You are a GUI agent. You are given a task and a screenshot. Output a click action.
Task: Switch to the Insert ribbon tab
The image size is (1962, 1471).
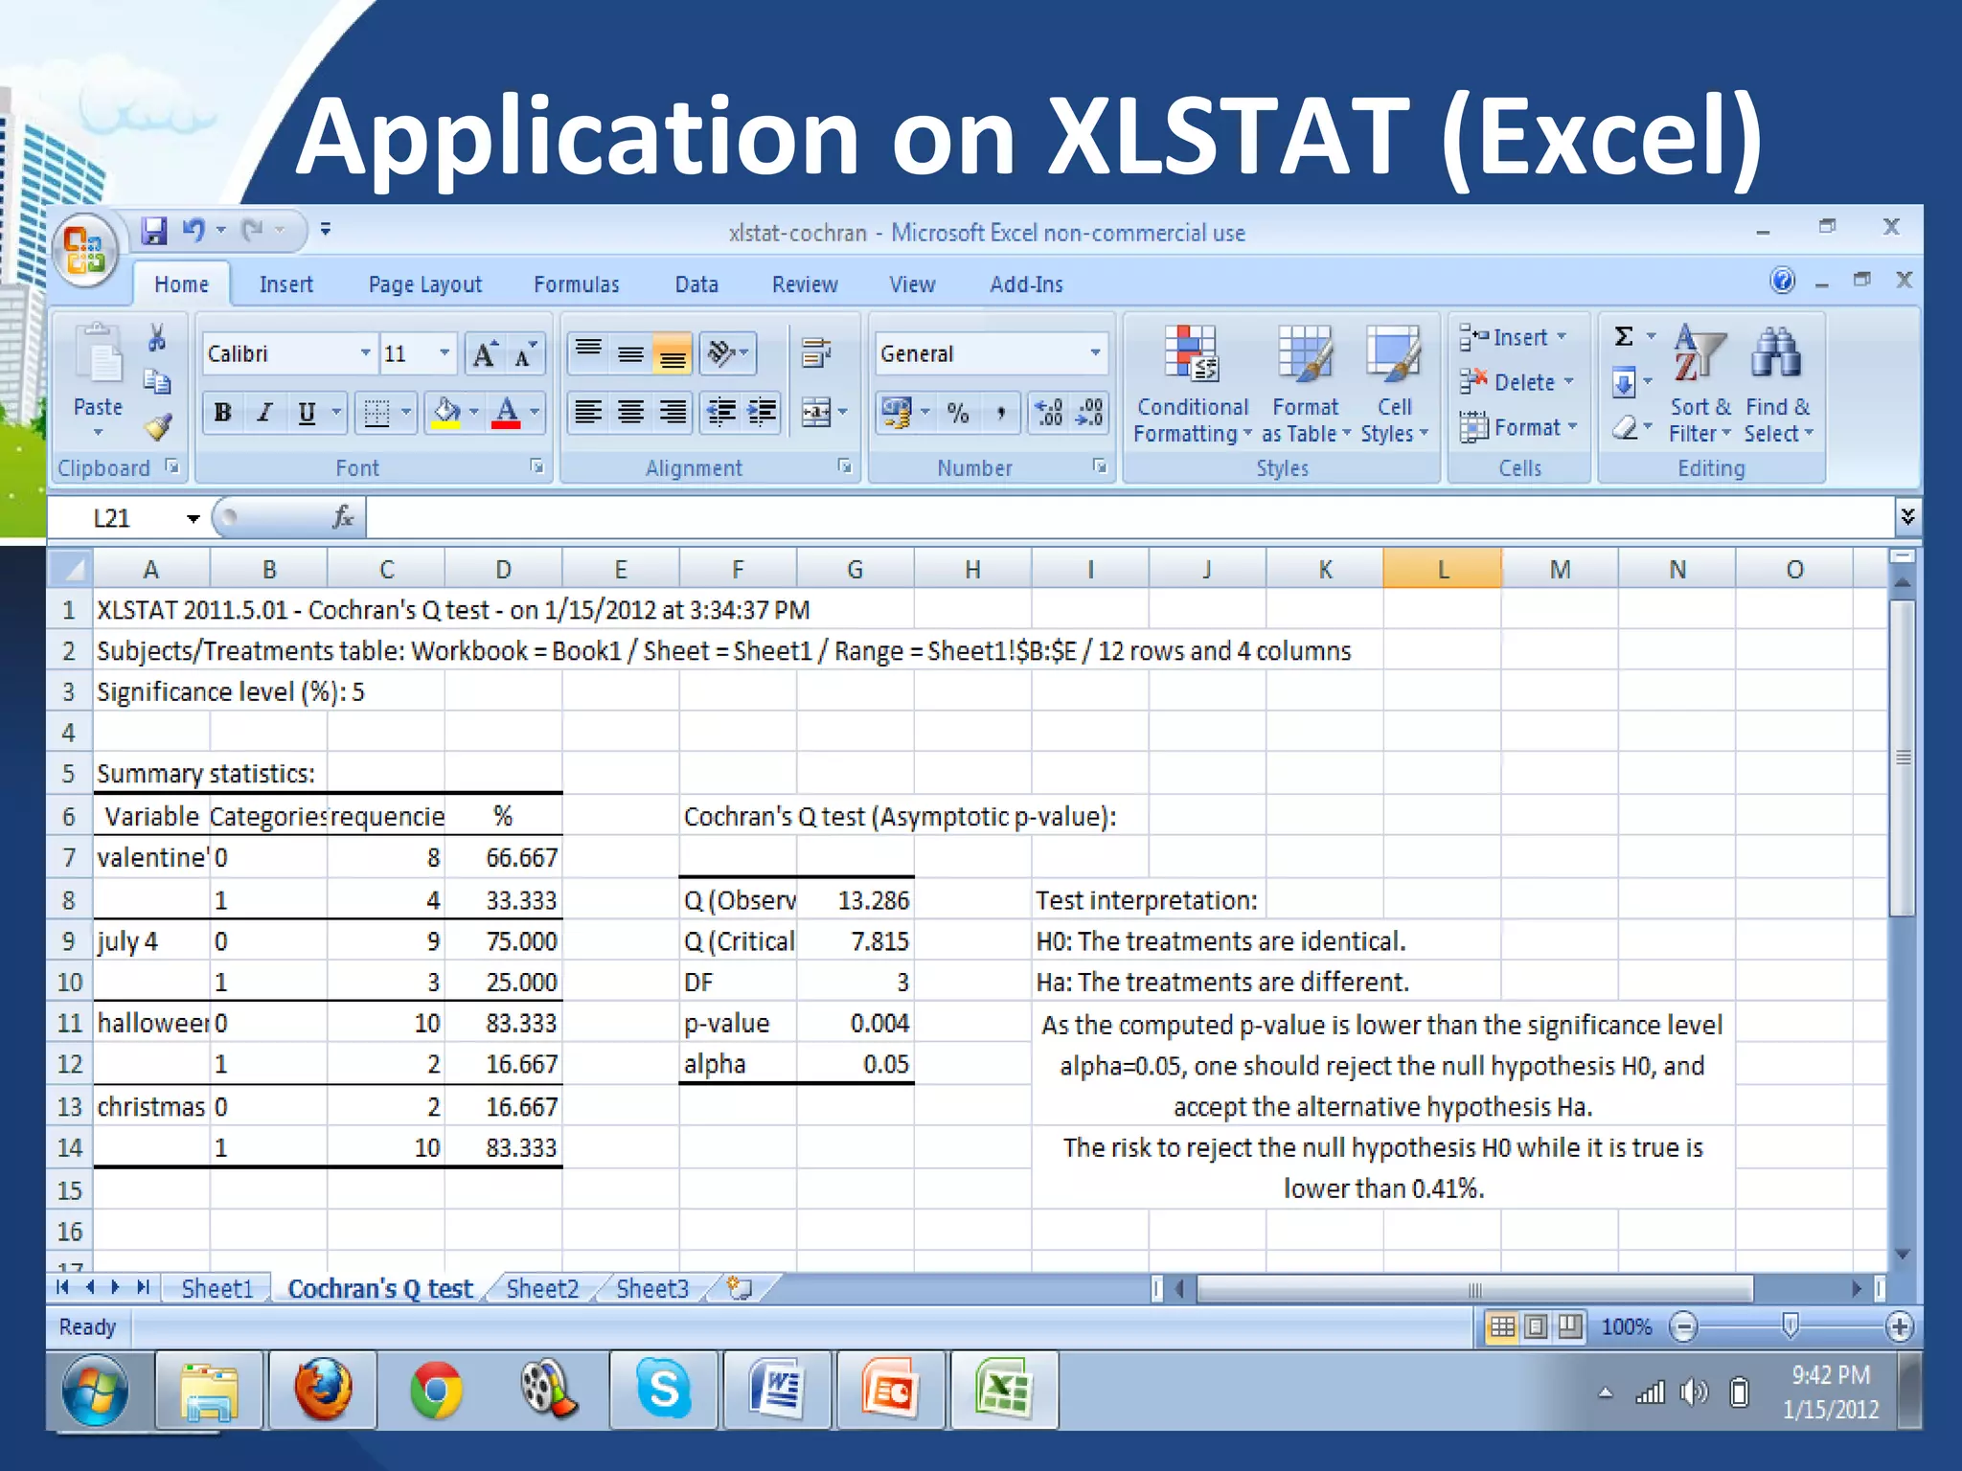click(x=285, y=284)
